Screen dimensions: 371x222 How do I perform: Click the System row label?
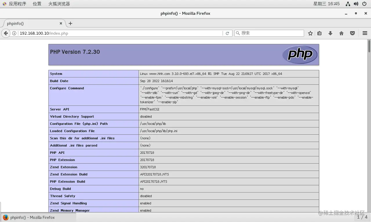pos(56,74)
